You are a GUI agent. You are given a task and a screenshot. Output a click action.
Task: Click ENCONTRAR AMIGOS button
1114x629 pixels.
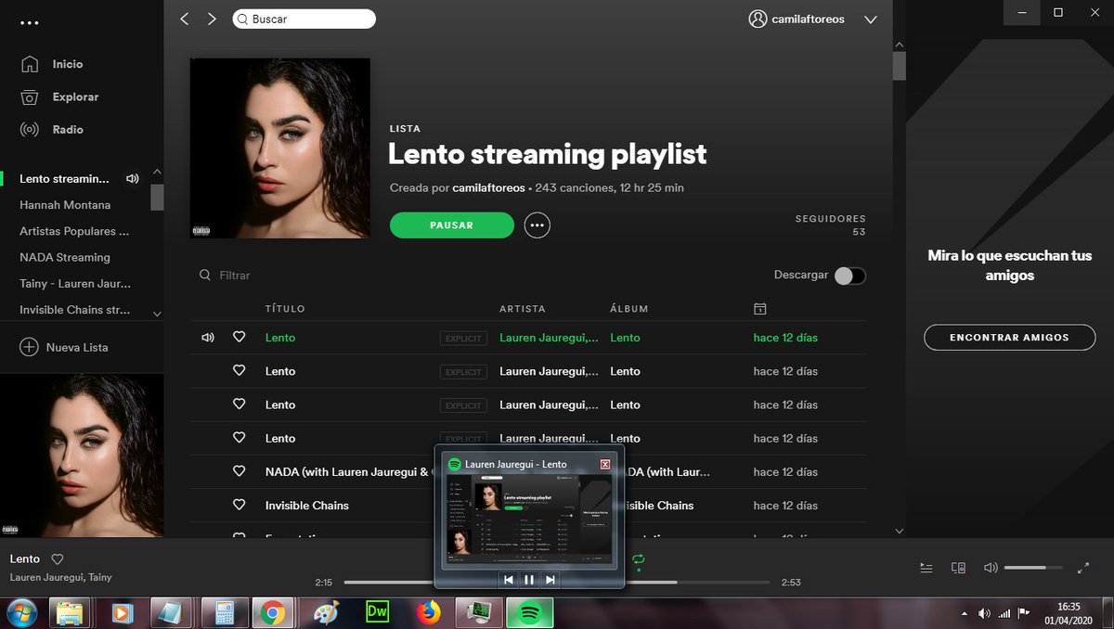tap(1009, 338)
